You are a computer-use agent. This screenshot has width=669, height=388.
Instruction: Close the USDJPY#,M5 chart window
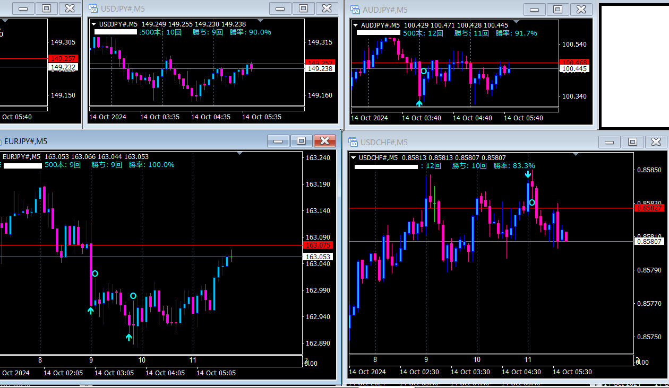click(327, 8)
